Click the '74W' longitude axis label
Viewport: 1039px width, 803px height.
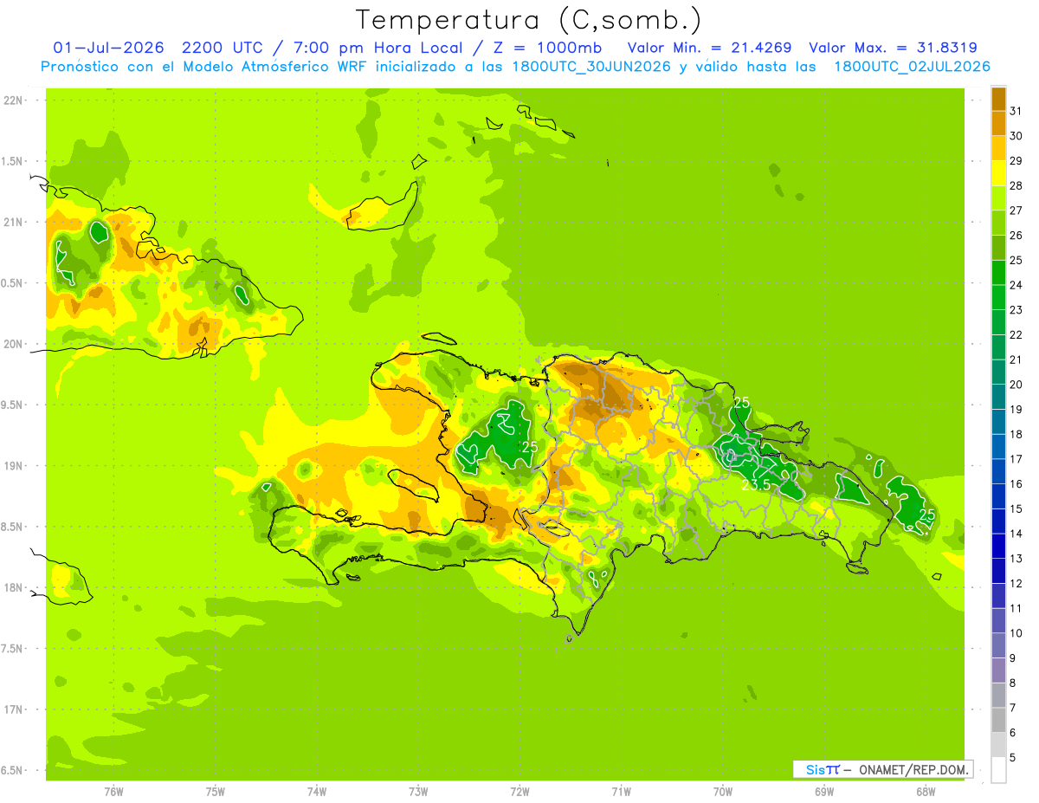point(317,792)
